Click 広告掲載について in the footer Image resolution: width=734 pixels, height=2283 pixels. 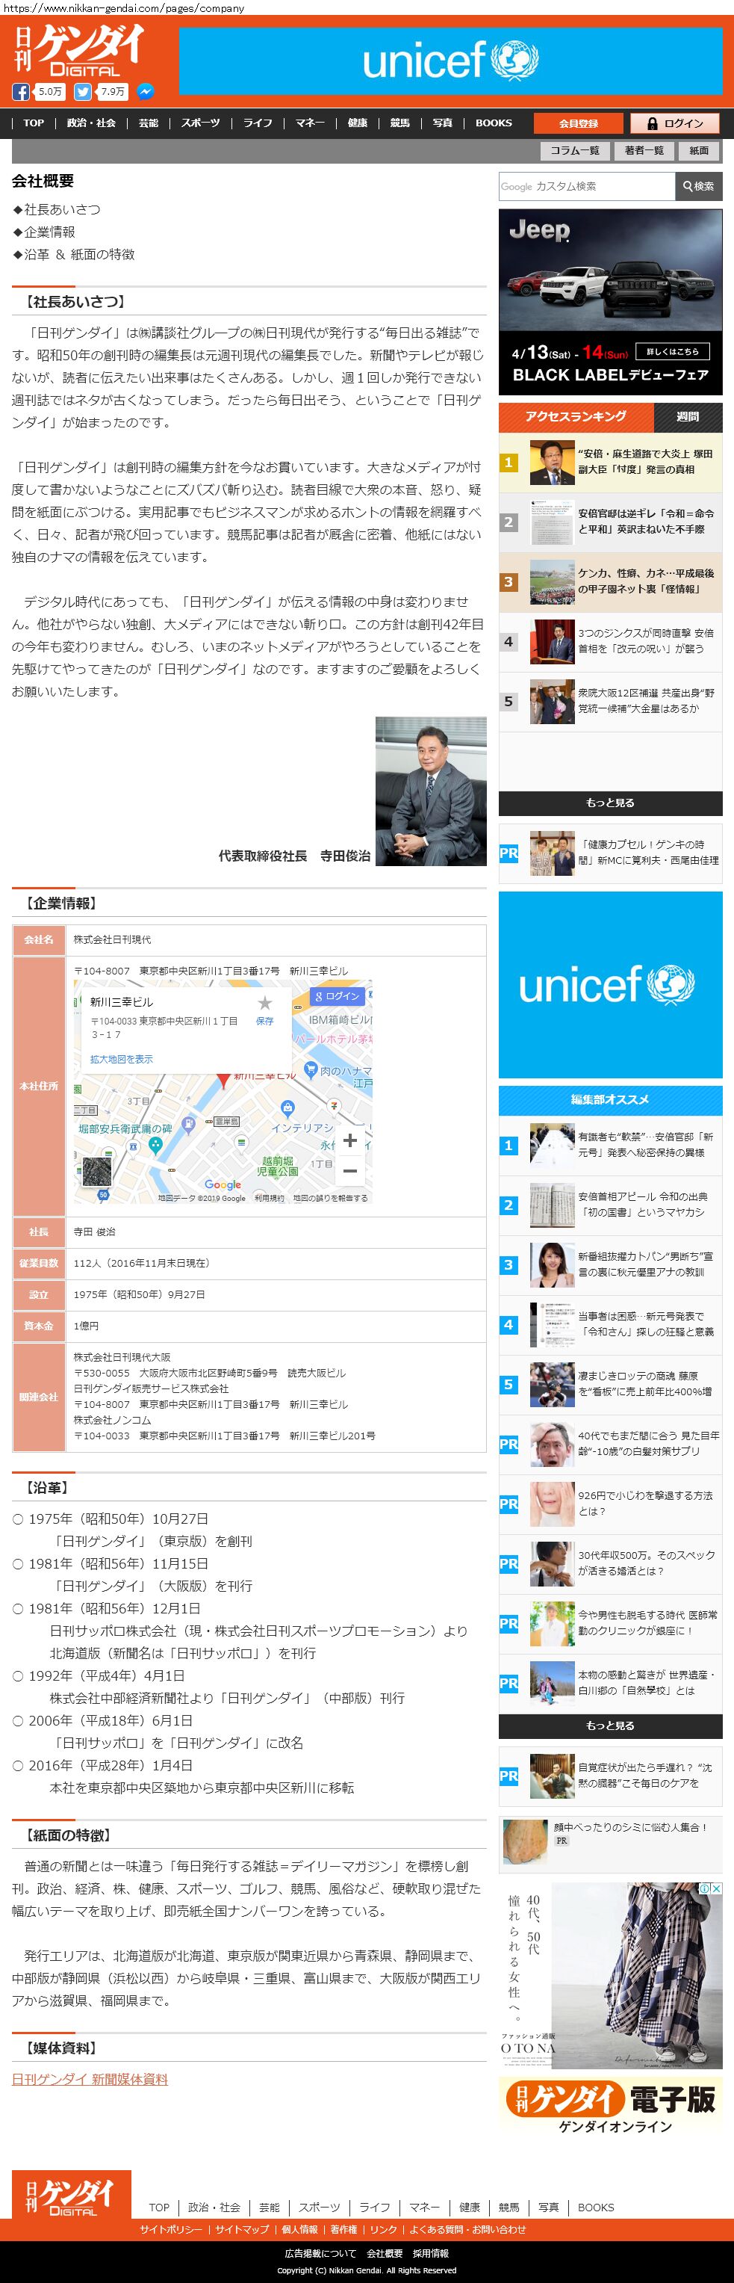point(320,2253)
